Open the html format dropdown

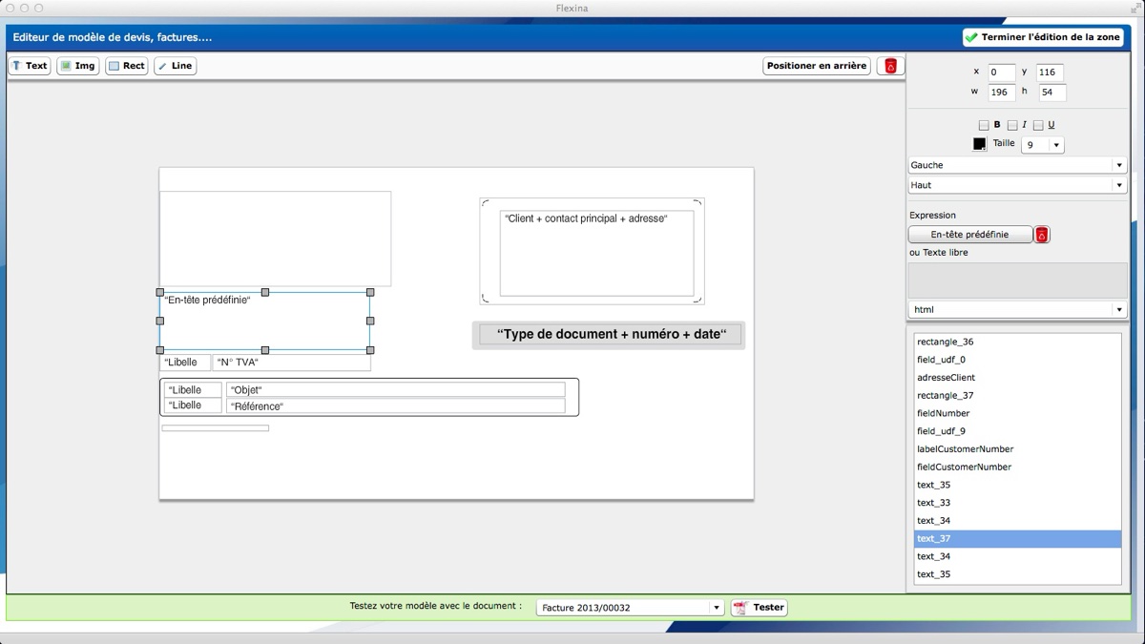tap(1017, 309)
